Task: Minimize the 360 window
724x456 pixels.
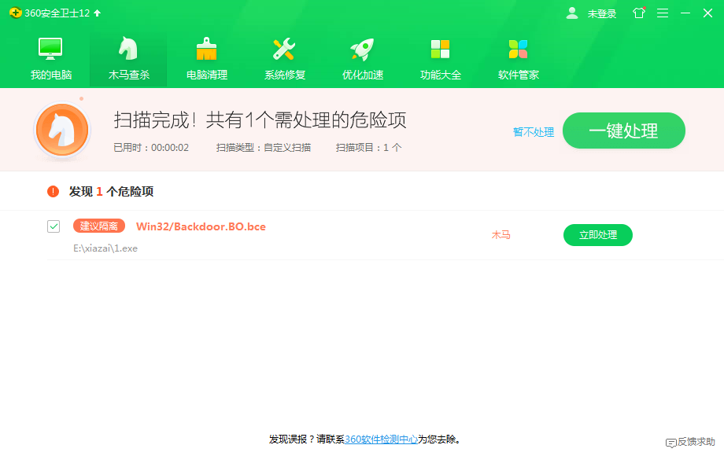Action: (685, 13)
